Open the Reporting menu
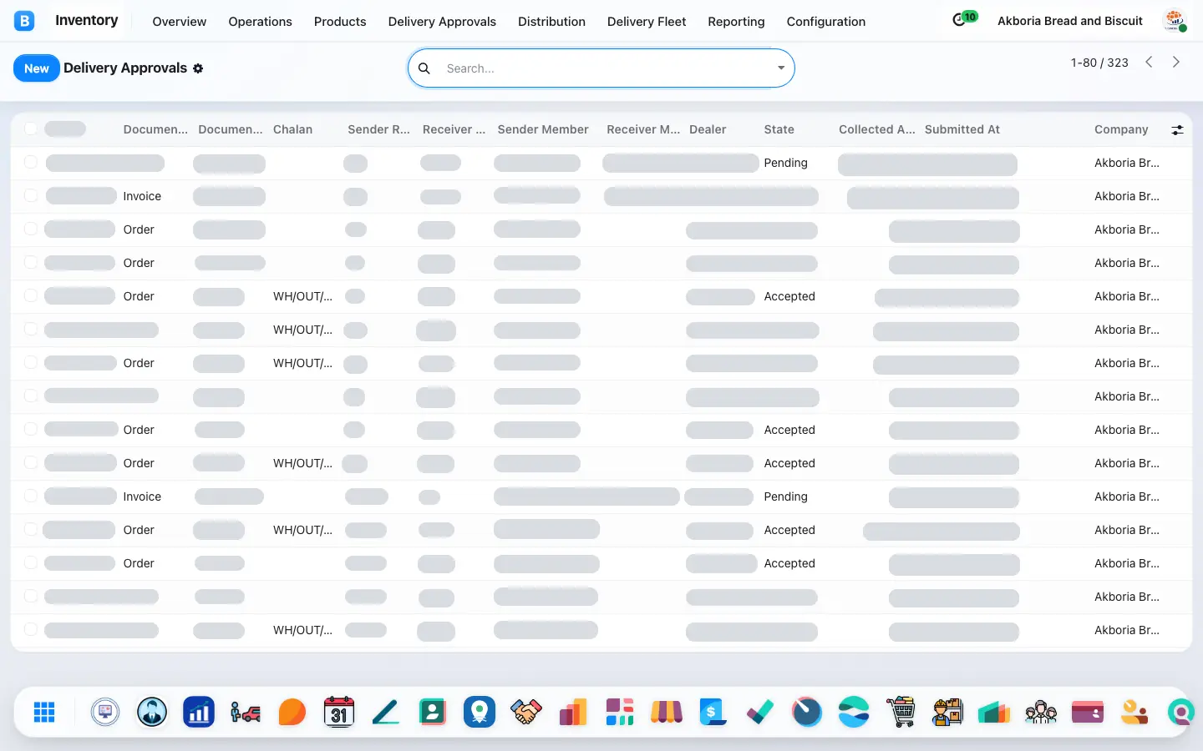Screen dimensions: 1203x751 tap(736, 22)
